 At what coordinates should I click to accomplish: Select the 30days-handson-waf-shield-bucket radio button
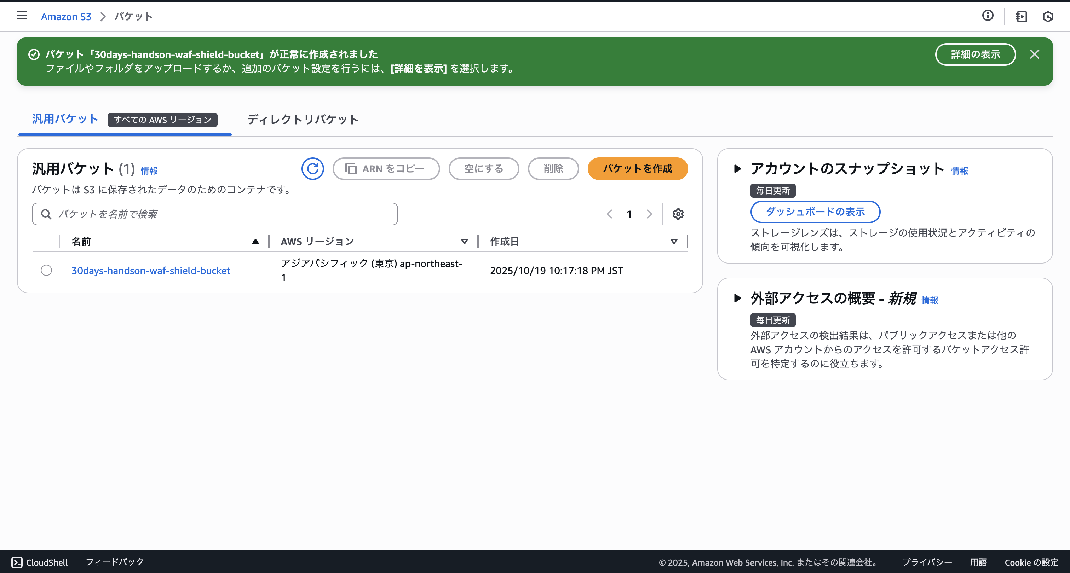tap(46, 270)
